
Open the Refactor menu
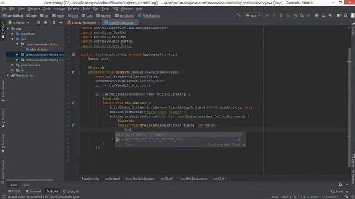pos(74,9)
